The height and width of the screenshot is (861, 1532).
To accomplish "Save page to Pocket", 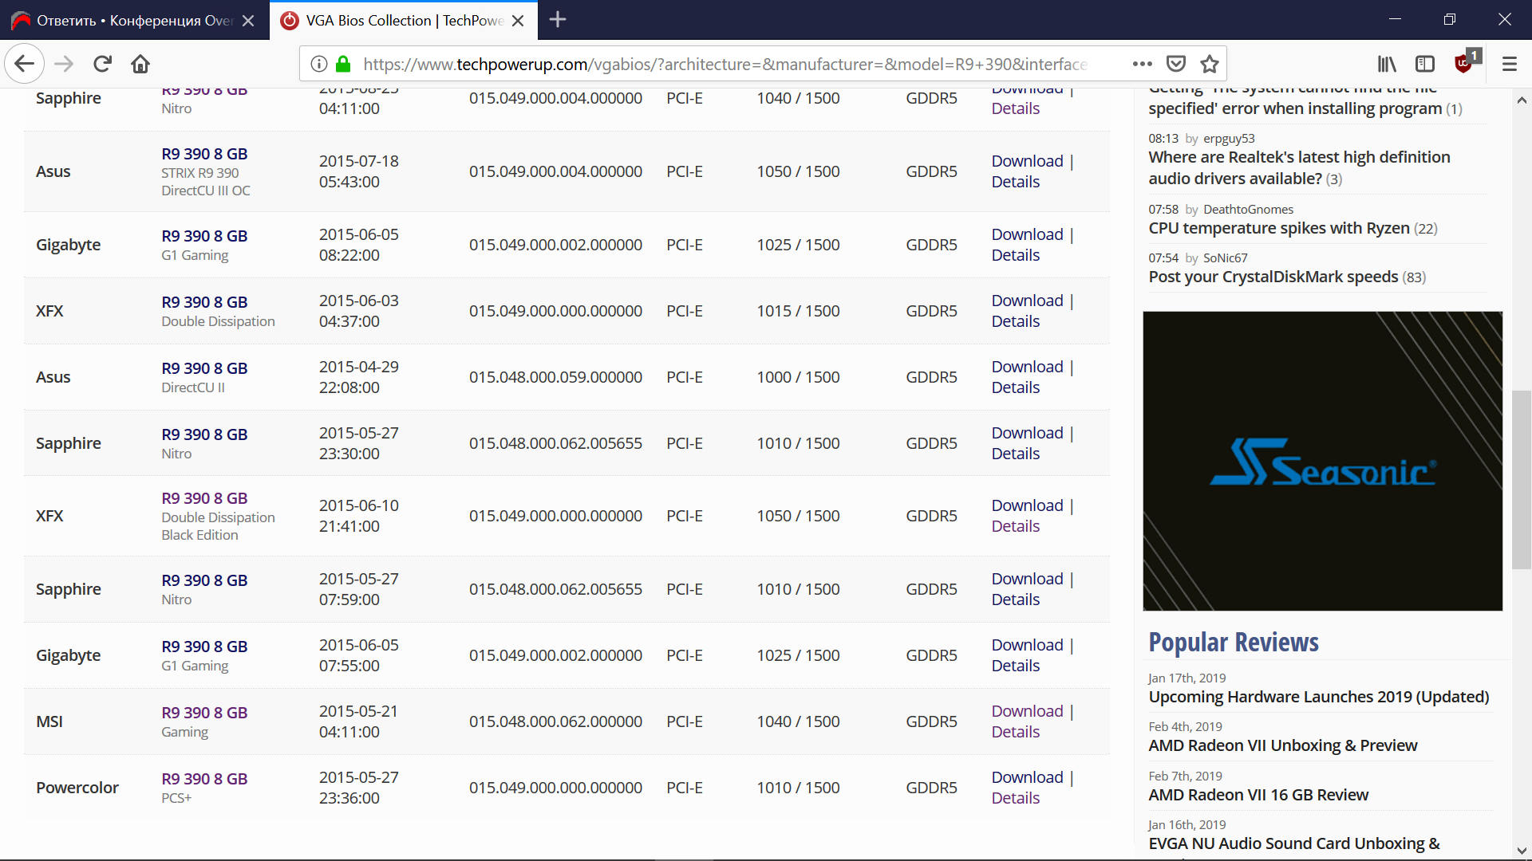I will pyautogui.click(x=1176, y=64).
